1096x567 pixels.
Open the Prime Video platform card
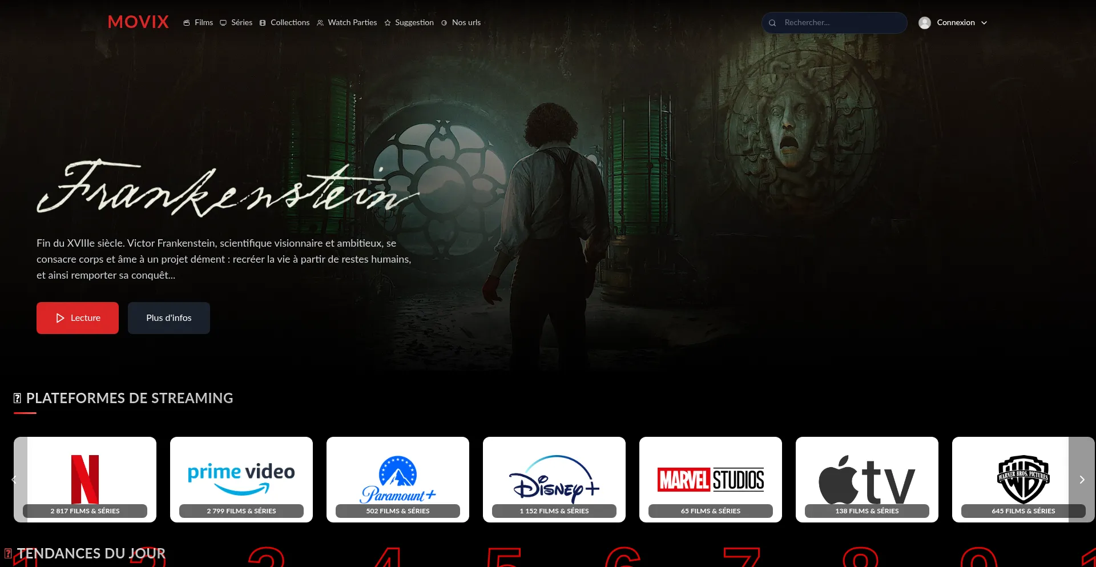(x=241, y=478)
